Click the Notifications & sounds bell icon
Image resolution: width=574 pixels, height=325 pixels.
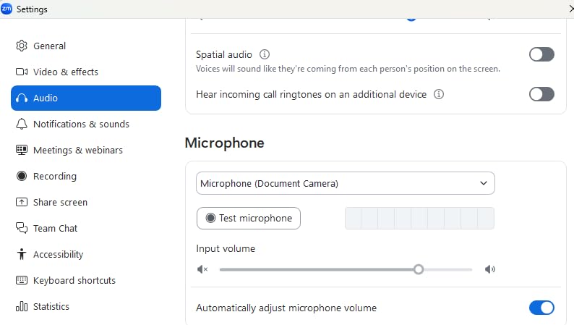[22, 124]
